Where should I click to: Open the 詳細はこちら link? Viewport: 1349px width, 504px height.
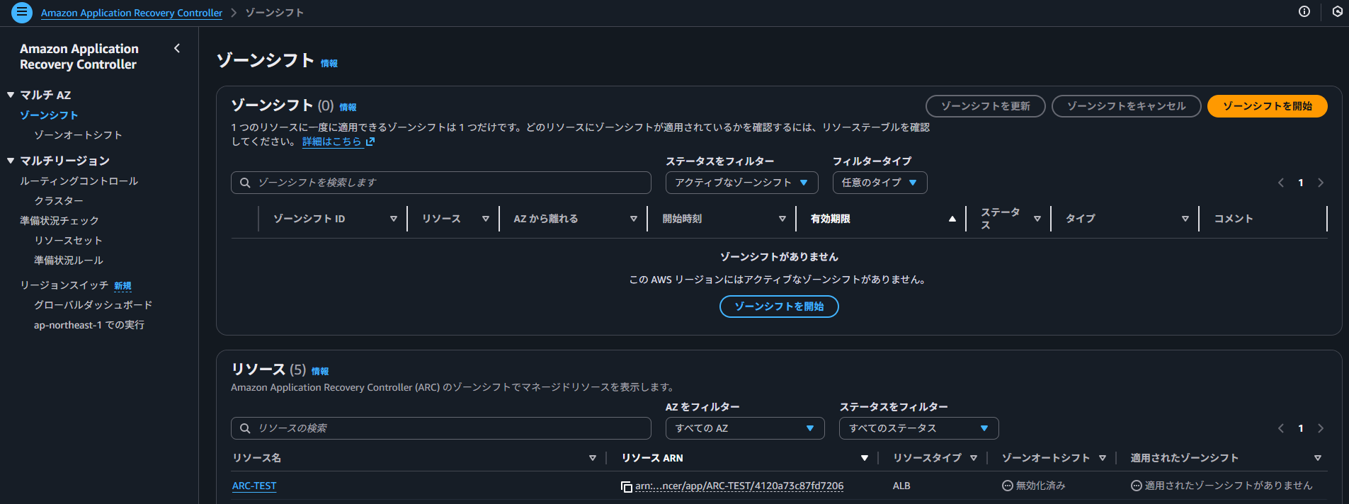331,142
